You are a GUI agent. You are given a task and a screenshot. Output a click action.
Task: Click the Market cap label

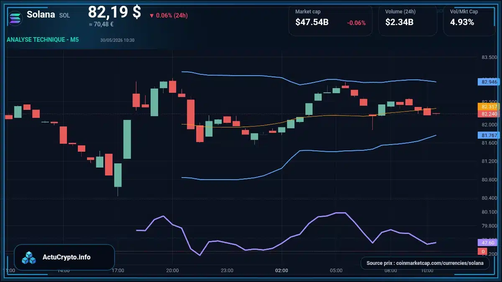pyautogui.click(x=308, y=12)
